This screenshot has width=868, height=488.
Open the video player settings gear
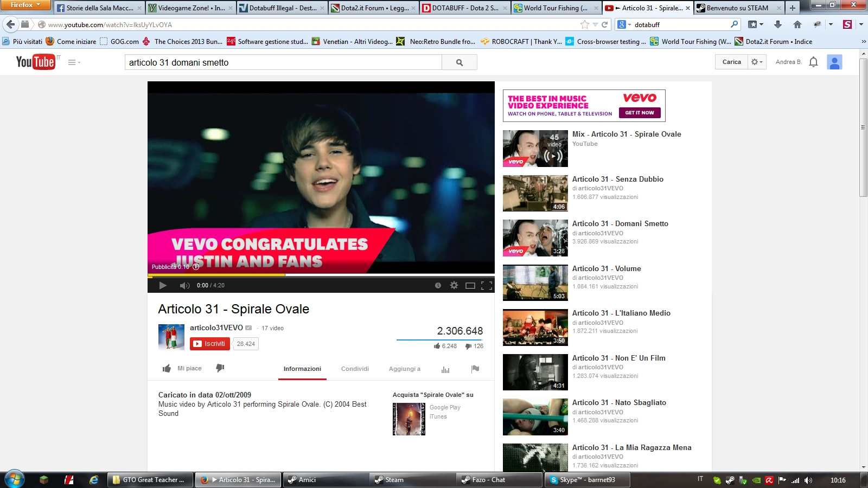(x=454, y=285)
